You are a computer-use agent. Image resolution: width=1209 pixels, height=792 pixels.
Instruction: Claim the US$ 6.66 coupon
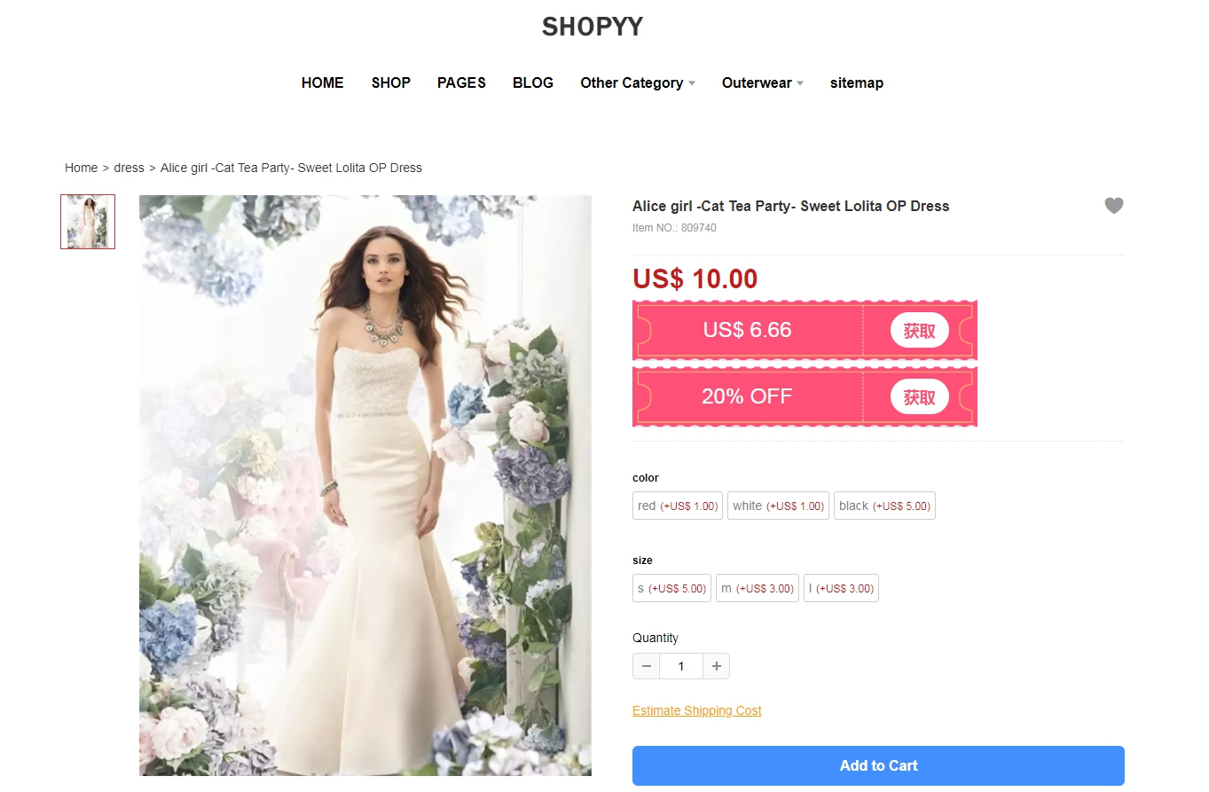click(x=920, y=331)
